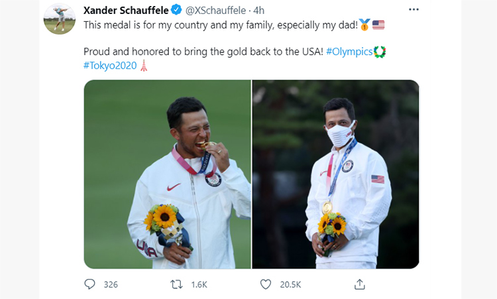The image size is (497, 299).
Task: Like the tweet with the heart icon
Action: pos(266,284)
